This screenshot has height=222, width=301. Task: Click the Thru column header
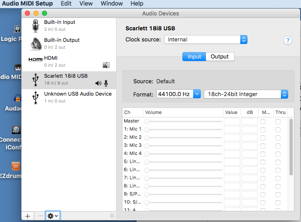(280, 112)
